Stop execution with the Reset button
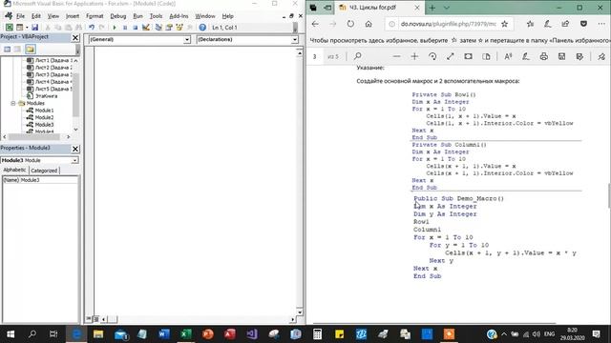Screen dimensions: 611x343 (135, 28)
